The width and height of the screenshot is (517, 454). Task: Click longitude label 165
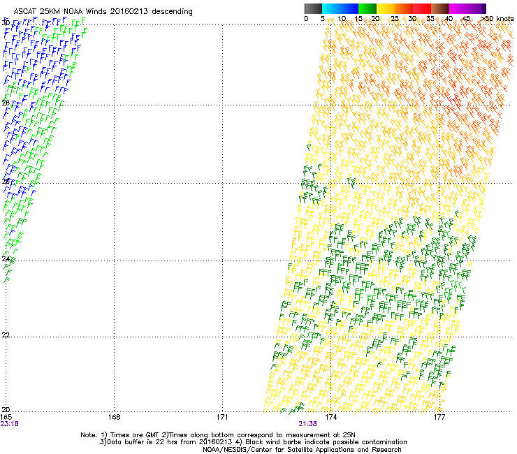click(6, 417)
